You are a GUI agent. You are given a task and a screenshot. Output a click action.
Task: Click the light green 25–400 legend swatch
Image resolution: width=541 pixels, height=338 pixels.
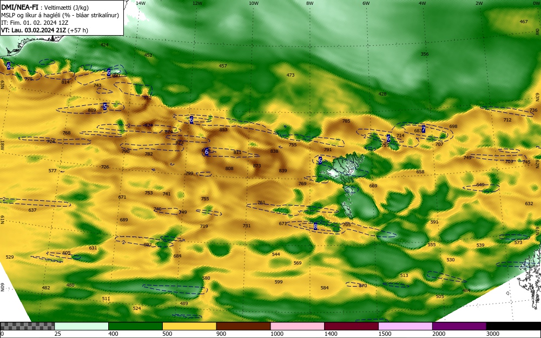point(81,326)
